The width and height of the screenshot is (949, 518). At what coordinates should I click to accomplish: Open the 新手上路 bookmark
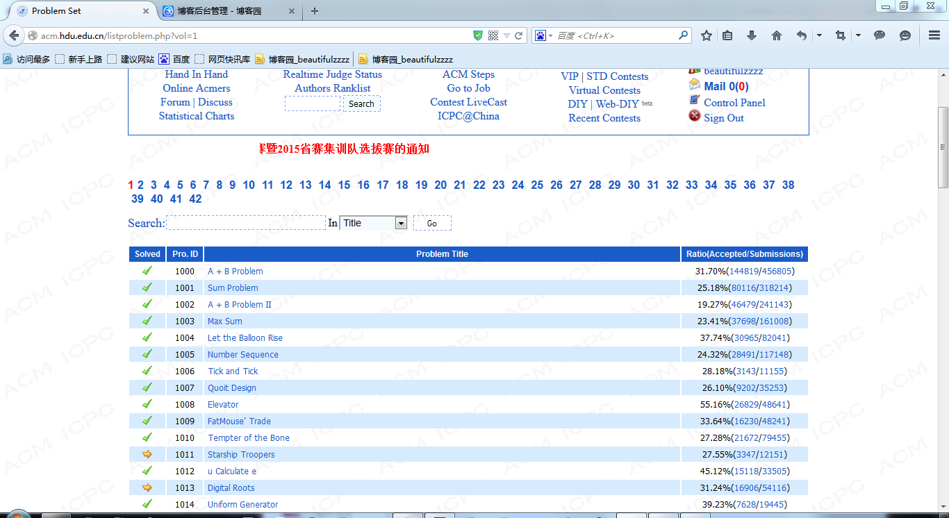(79, 60)
